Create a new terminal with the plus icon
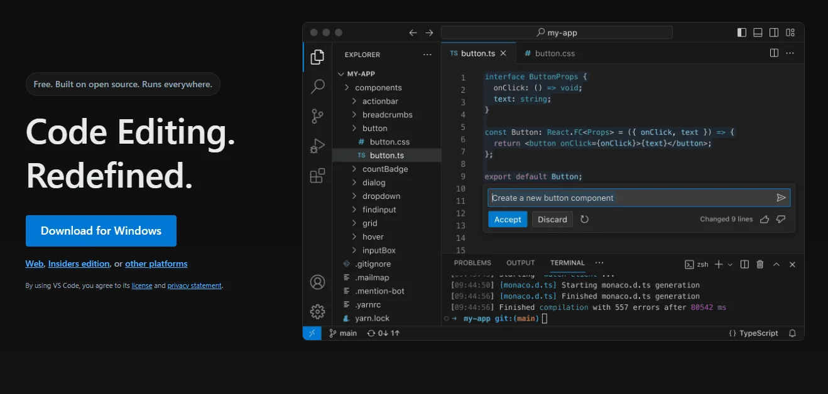The image size is (828, 394). click(x=717, y=264)
